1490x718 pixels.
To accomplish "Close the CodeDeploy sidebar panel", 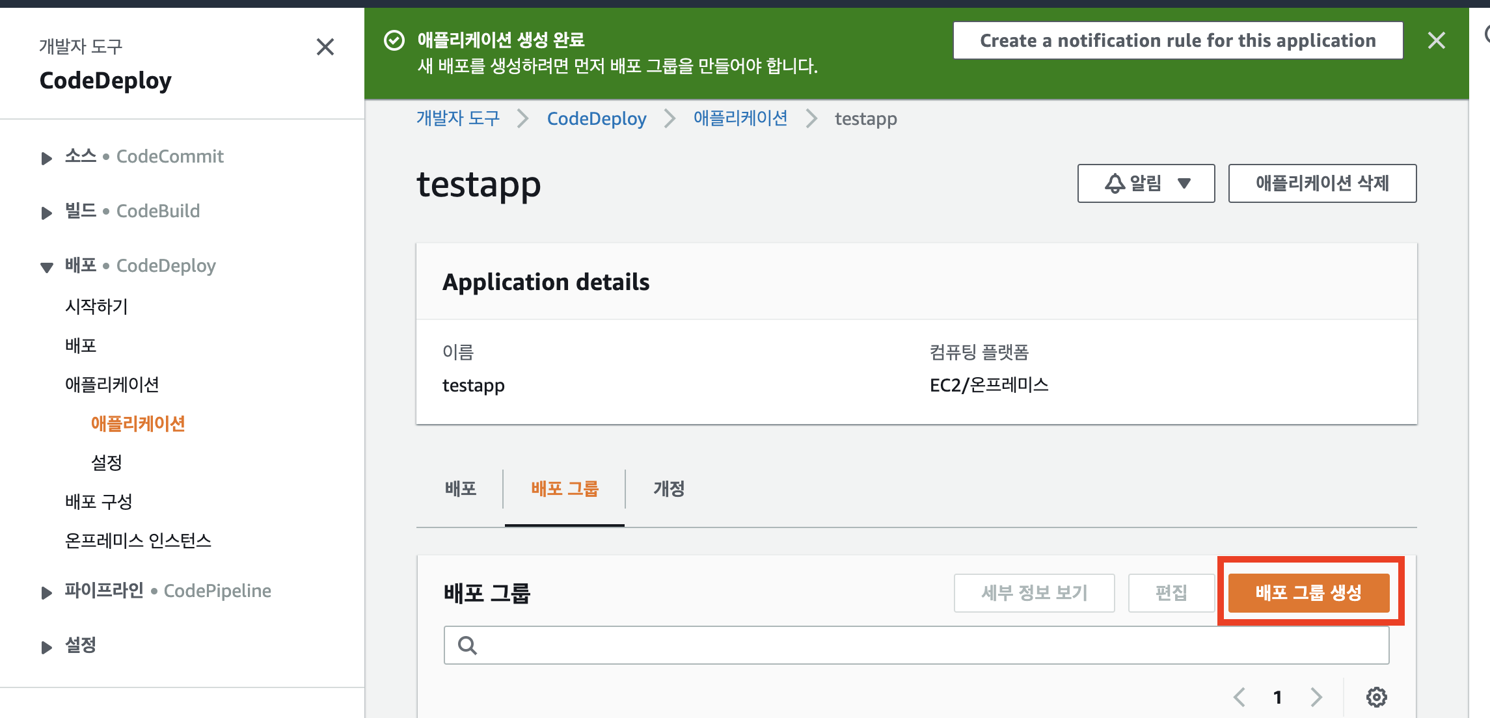I will tap(325, 47).
